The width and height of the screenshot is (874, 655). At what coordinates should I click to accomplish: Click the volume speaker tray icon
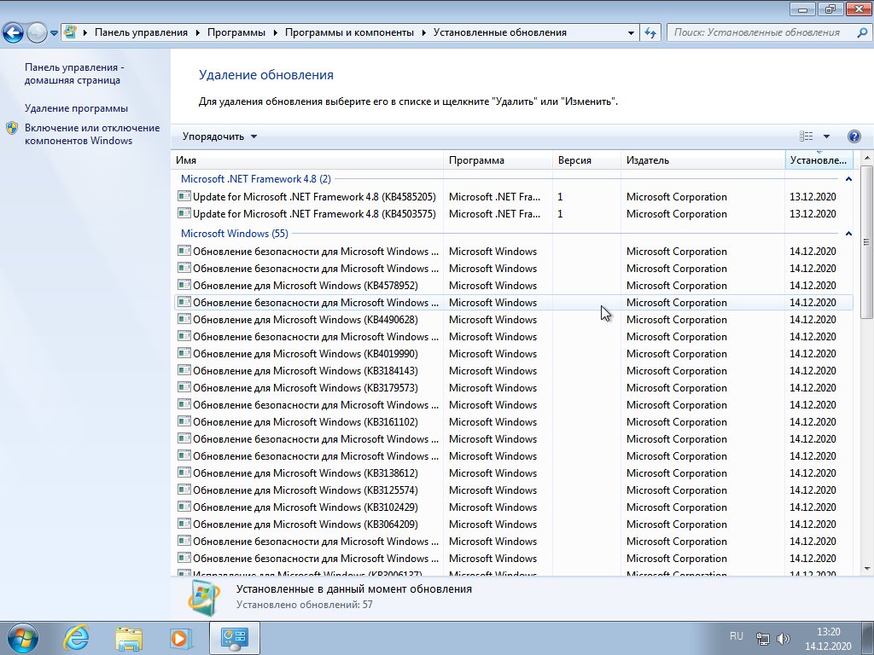(784, 638)
